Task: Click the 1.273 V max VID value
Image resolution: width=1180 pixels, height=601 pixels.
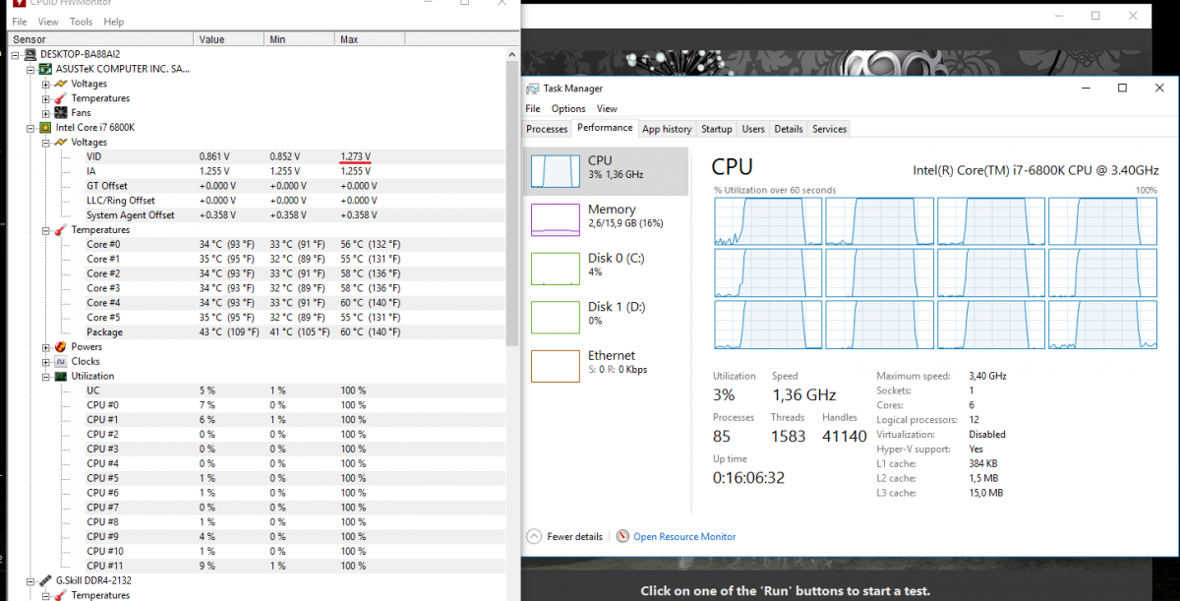Action: click(355, 156)
